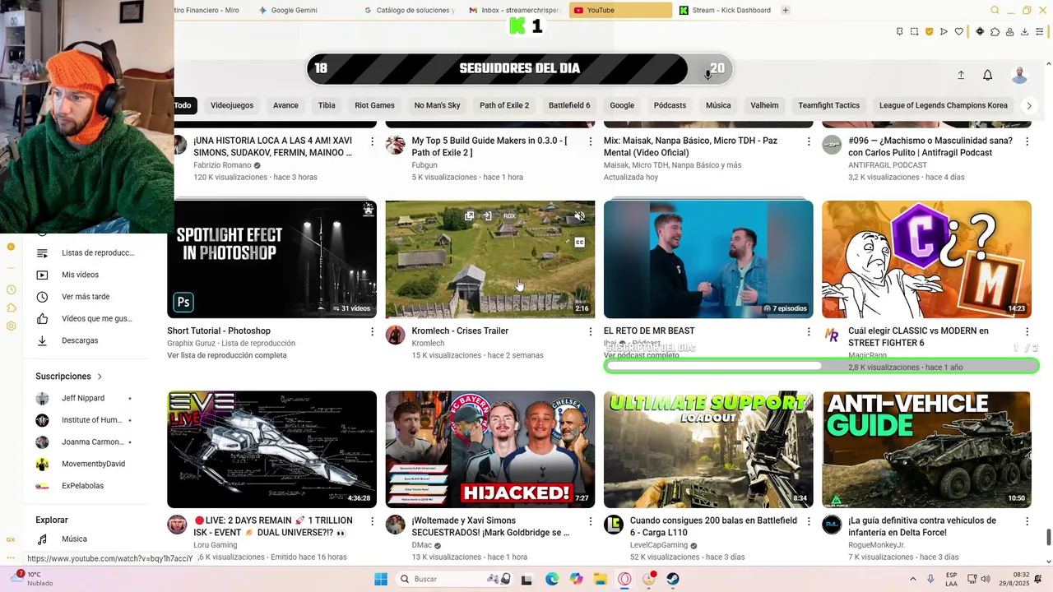Viewport: 1053px width, 592px height.
Task: Open Jeff Nippard subscription channel
Action: 83,398
